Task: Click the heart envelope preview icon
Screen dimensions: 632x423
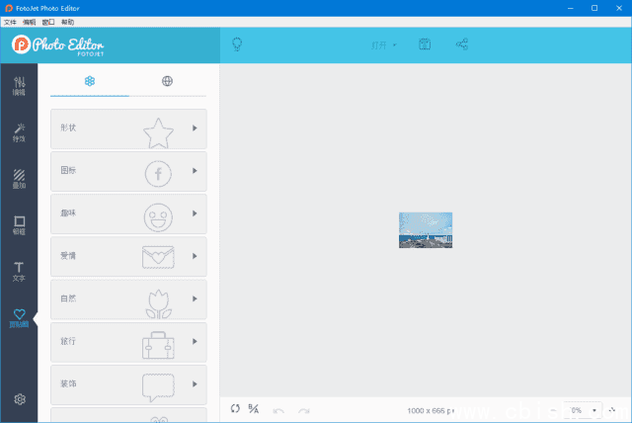Action: click(158, 257)
